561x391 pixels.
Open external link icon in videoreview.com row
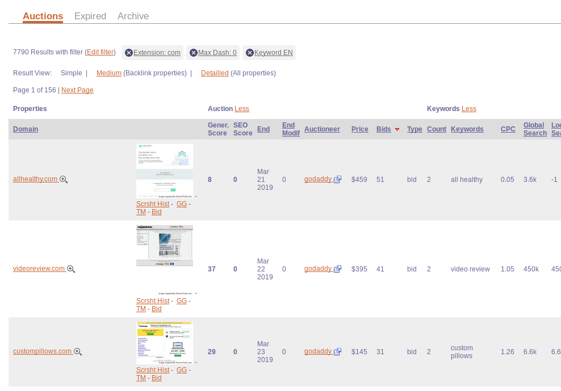tap(337, 269)
